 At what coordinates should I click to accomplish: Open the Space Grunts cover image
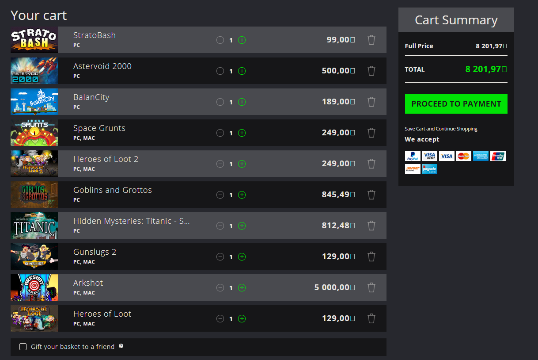[34, 133]
